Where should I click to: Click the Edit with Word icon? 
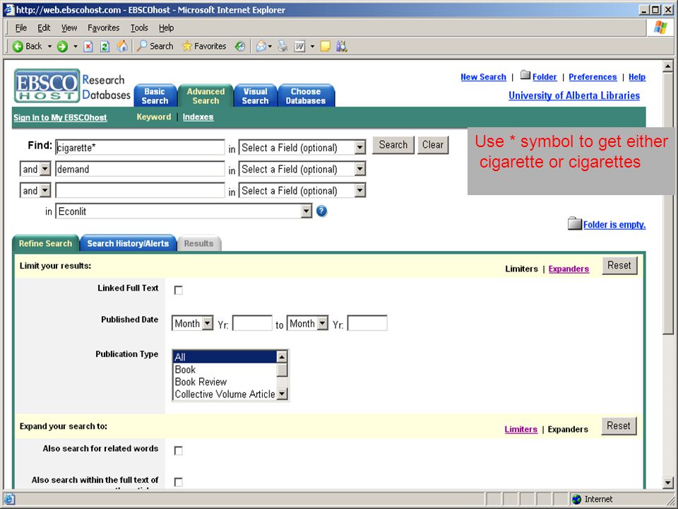click(x=299, y=47)
